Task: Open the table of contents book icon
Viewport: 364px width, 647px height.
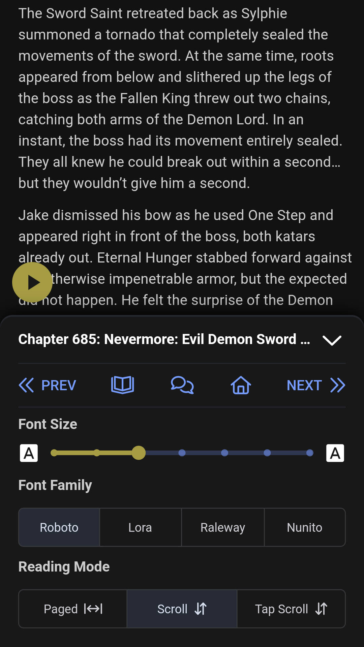Action: point(123,385)
